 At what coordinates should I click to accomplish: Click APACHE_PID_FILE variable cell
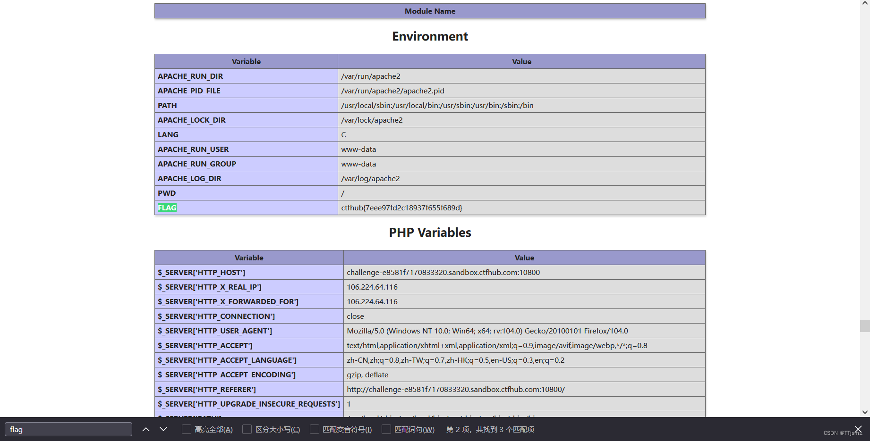click(x=246, y=91)
